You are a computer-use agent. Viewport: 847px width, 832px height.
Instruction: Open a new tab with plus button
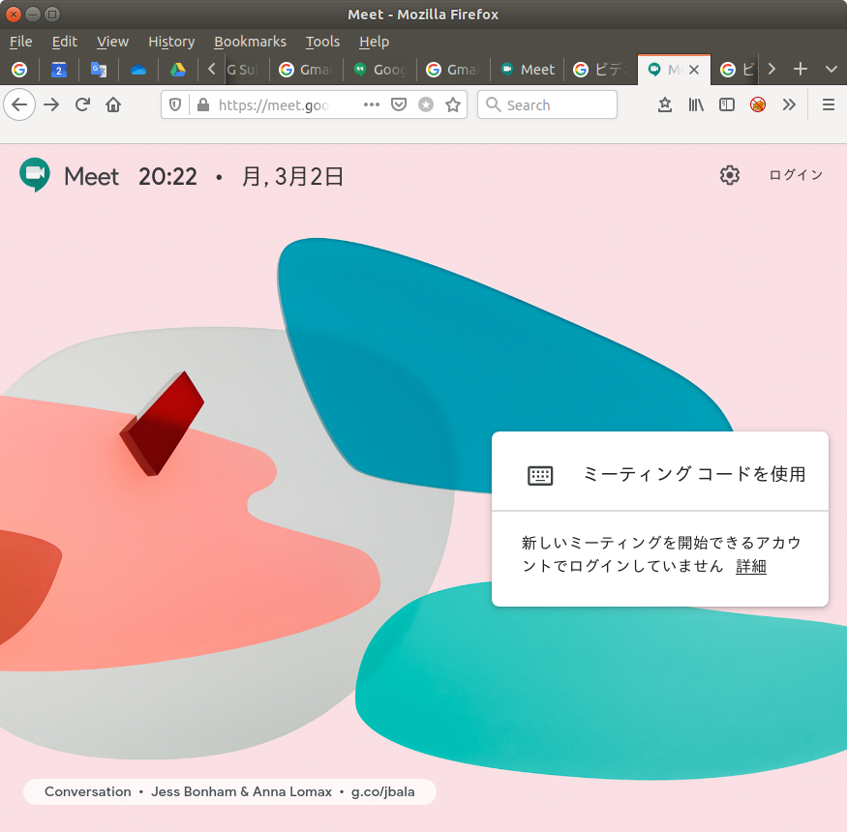click(x=800, y=69)
